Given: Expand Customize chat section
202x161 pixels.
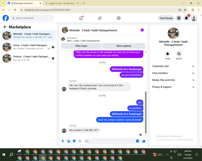Looking at the screenshot, I should (173, 66).
